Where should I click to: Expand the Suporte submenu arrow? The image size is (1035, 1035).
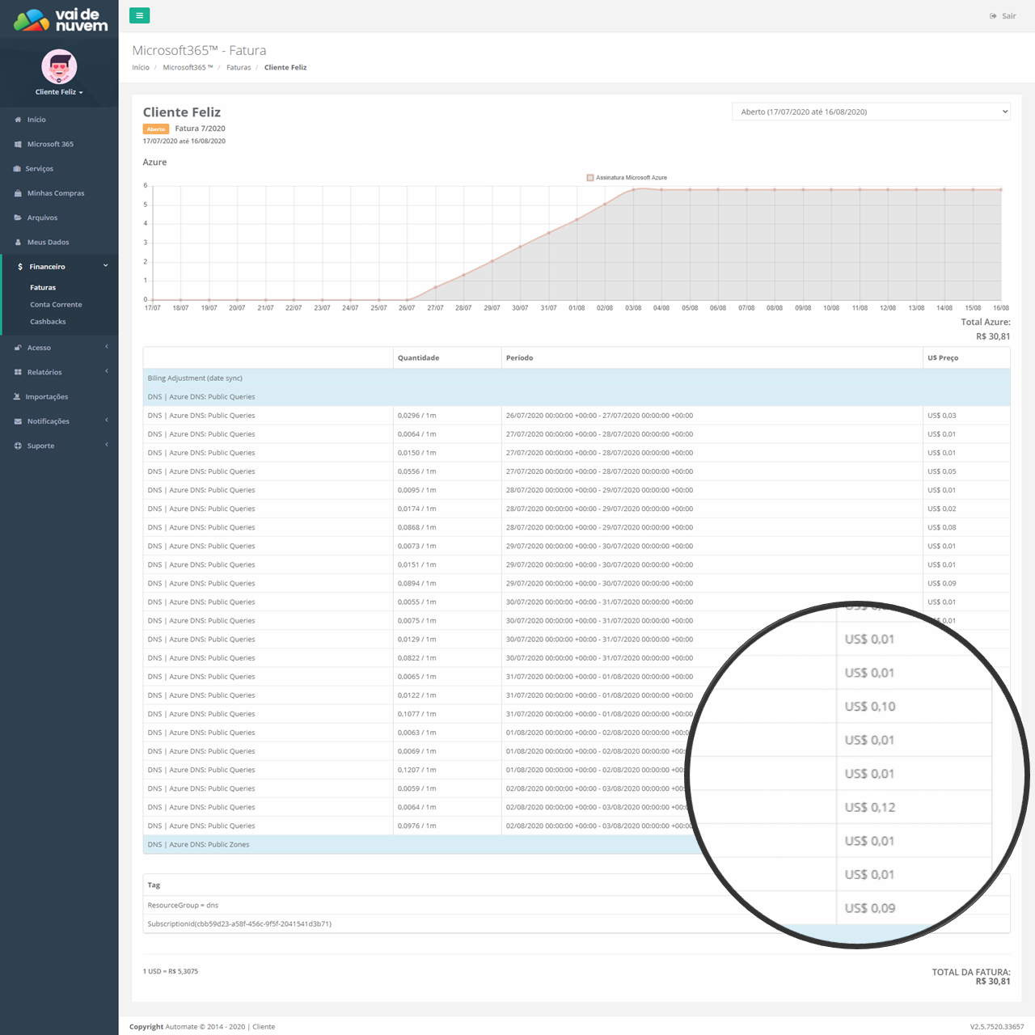pyautogui.click(x=106, y=445)
